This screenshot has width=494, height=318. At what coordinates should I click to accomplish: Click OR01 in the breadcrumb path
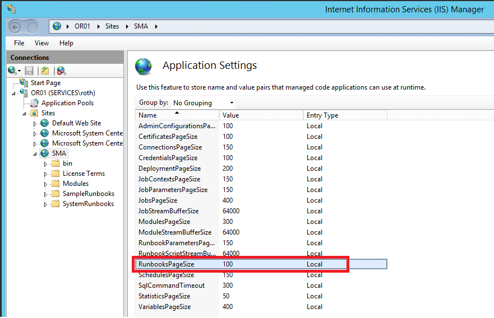(82, 26)
